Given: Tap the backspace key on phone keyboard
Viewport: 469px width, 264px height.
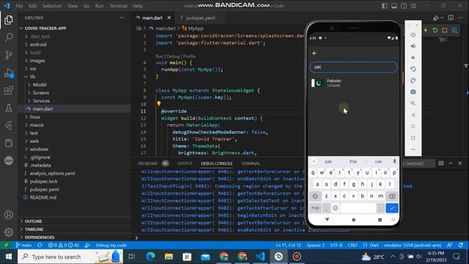Looking at the screenshot, I should pos(392,197).
